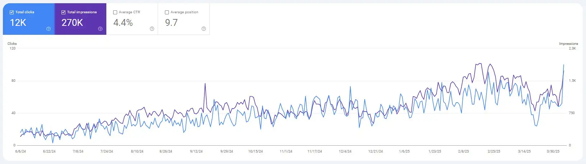Click the 12K total clicks value
Image resolution: width=586 pixels, height=164 pixels.
[18, 23]
